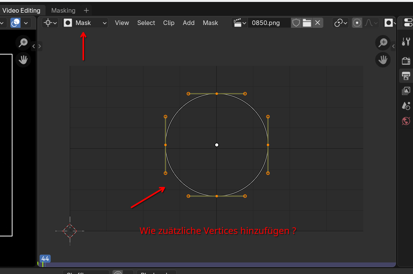Click the frame 44 playhead indicator
The image size is (413, 274).
pos(45,259)
